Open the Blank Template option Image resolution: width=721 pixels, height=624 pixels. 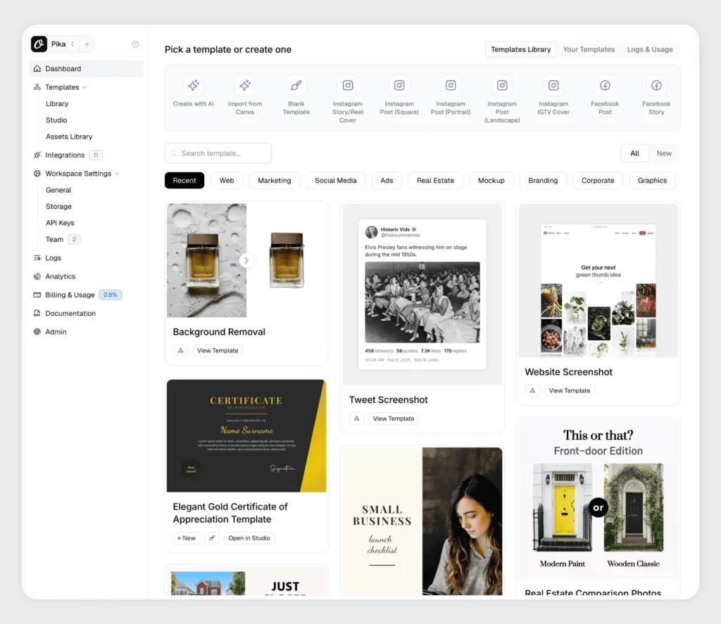coord(296,84)
